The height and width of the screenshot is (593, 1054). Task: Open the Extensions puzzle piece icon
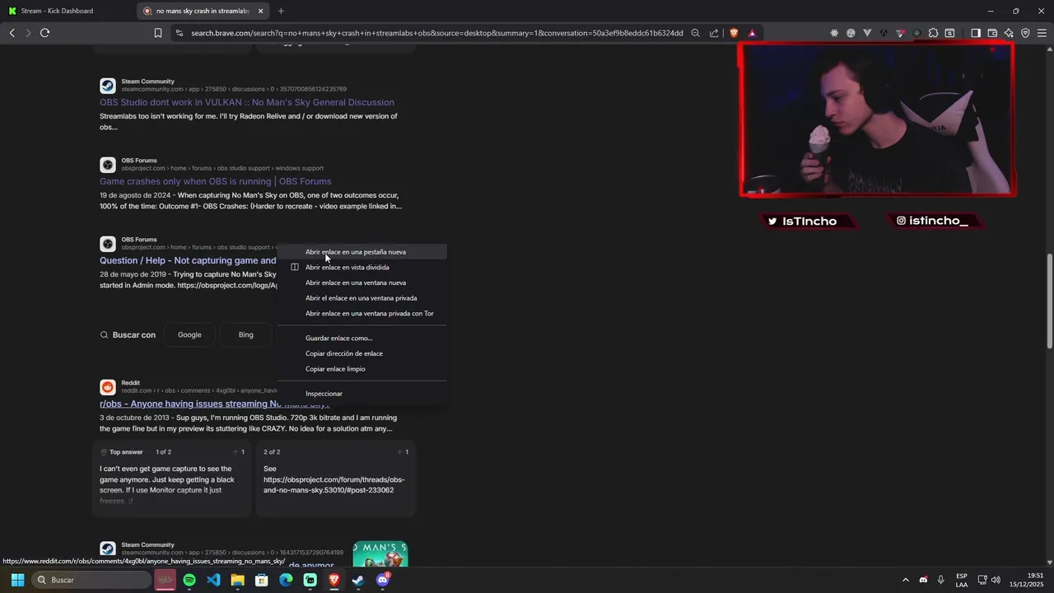[933, 33]
